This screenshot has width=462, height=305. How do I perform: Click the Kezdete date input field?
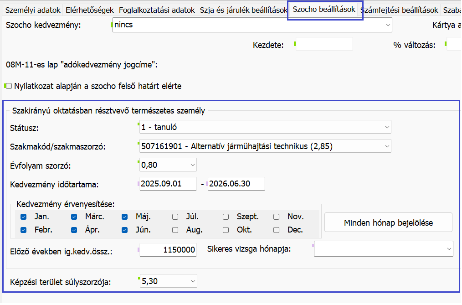[x=324, y=45]
